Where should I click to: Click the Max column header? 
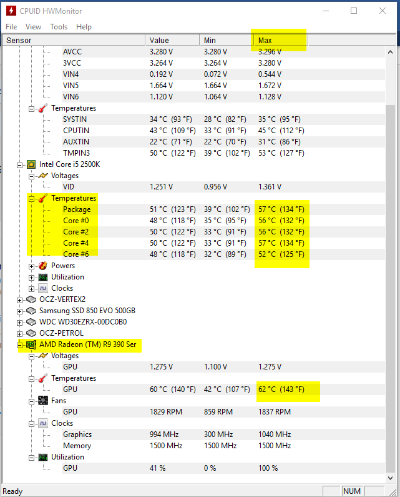(281, 40)
